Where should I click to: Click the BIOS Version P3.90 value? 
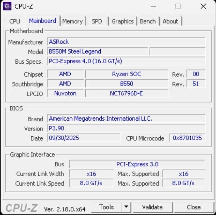(x=126, y=128)
